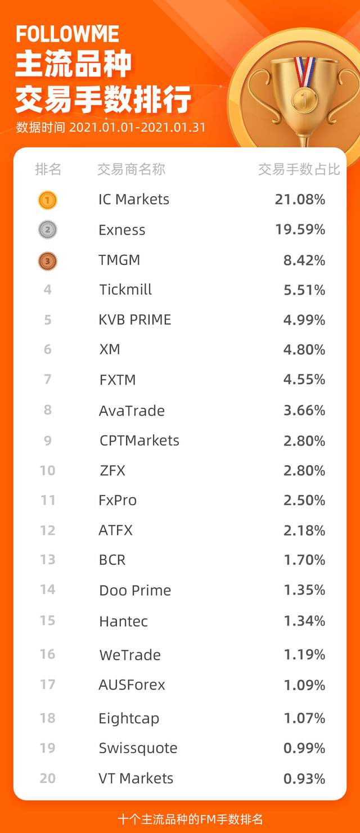360x833 pixels.
Task: Select the Exness broker name
Action: pyautogui.click(x=122, y=230)
